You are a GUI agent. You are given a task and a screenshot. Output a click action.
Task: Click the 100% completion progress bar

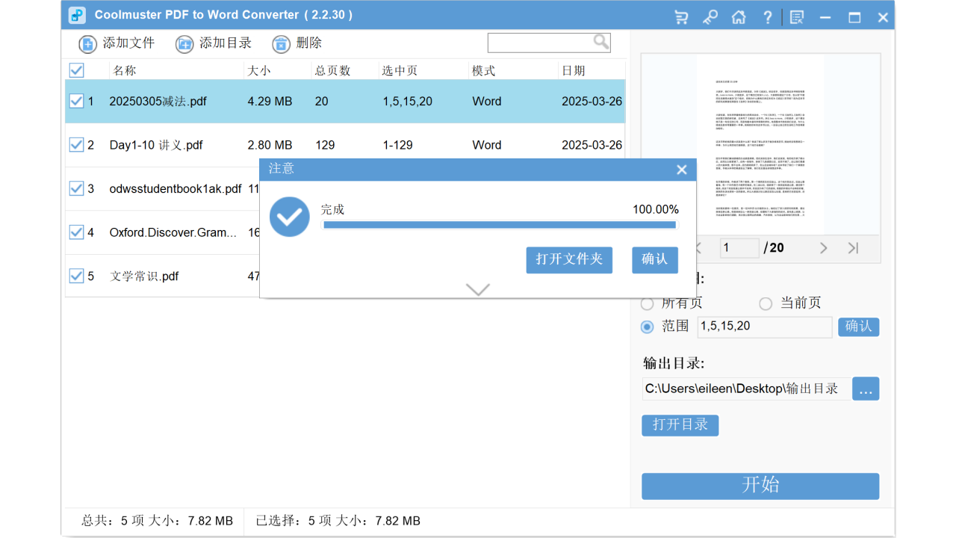pyautogui.click(x=499, y=224)
